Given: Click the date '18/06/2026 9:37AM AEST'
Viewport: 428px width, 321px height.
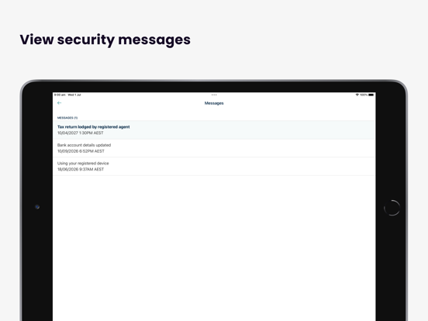Looking at the screenshot, I should pos(81,169).
